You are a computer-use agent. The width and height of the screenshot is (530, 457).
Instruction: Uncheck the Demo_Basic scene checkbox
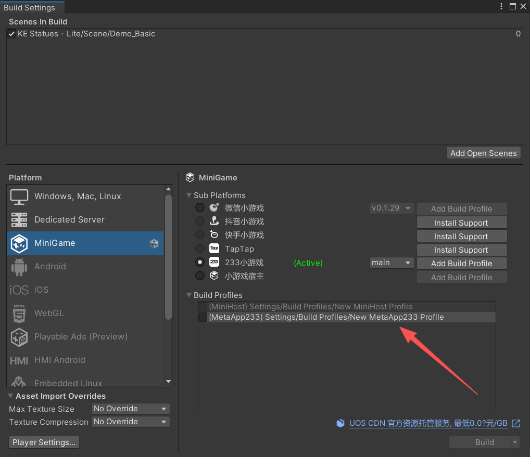(12, 34)
